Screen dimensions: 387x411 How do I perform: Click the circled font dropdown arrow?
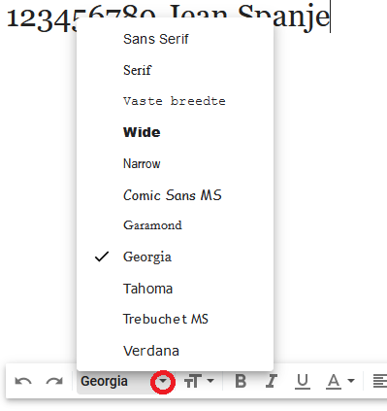(163, 382)
